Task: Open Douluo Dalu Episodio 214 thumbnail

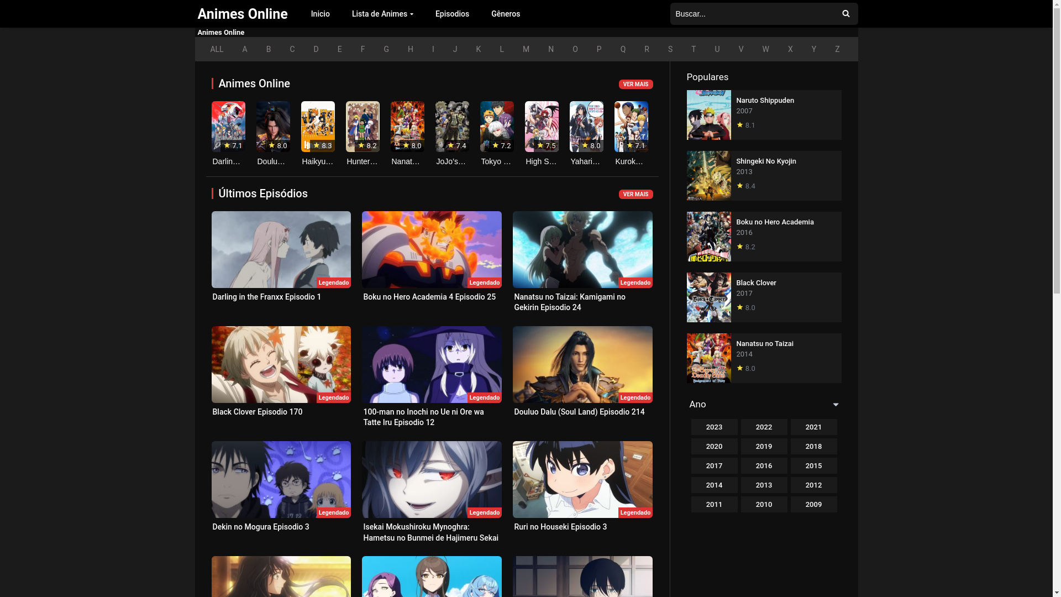Action: coord(582,364)
